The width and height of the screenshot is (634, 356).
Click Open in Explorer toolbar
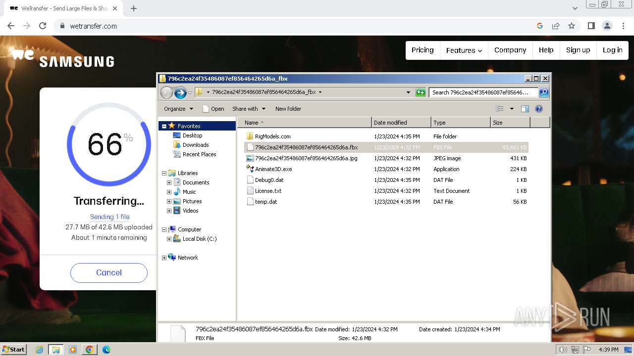(x=213, y=109)
